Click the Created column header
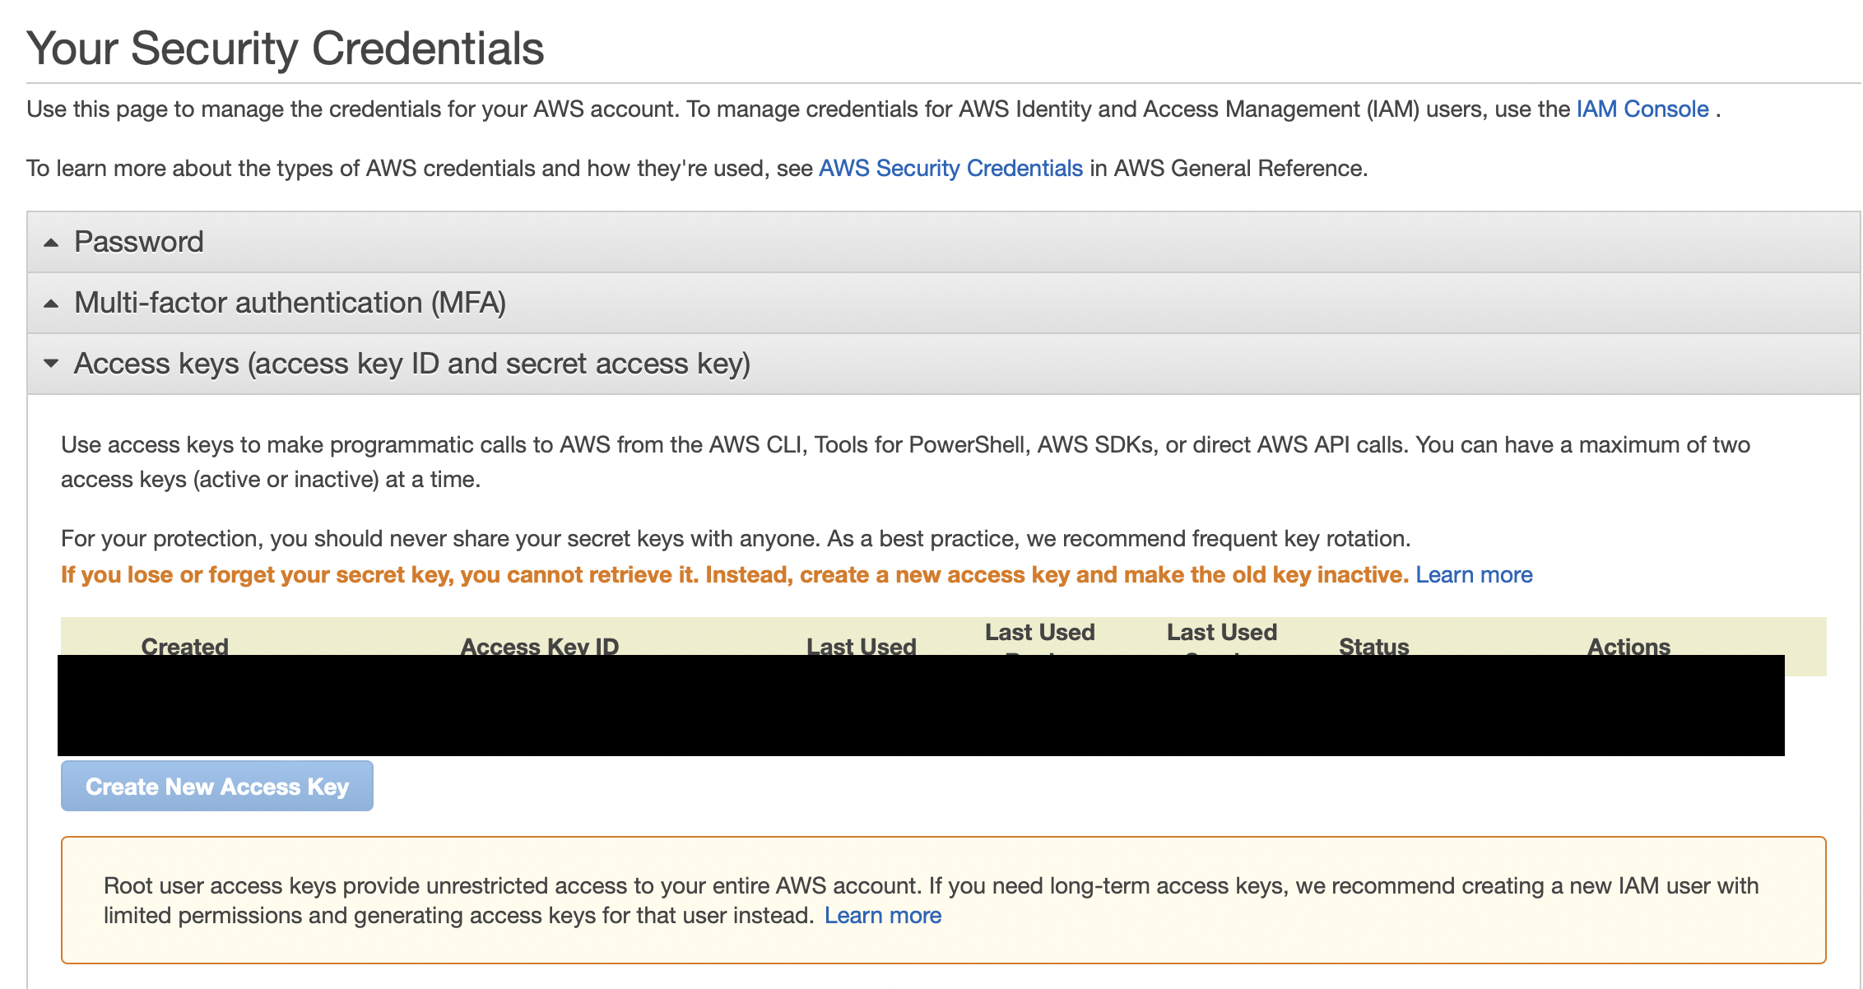This screenshot has height=989, width=1863. (x=184, y=646)
